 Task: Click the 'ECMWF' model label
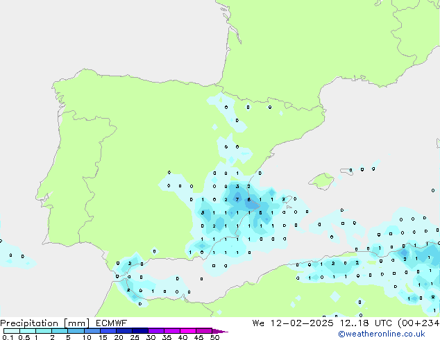(x=112, y=323)
